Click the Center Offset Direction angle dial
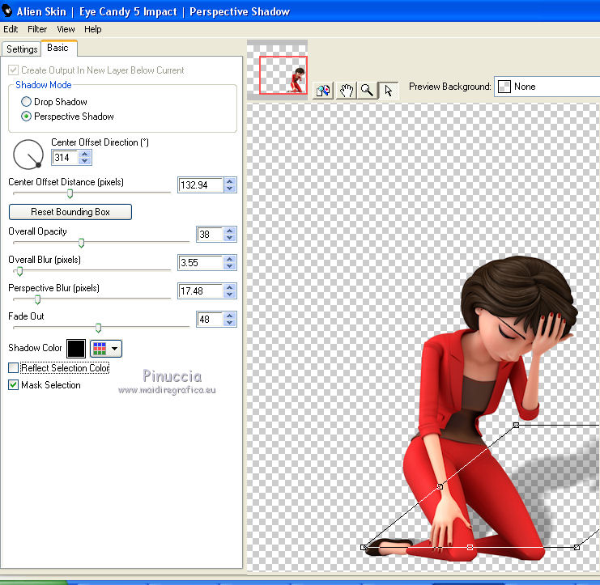600x585 pixels. click(x=28, y=154)
